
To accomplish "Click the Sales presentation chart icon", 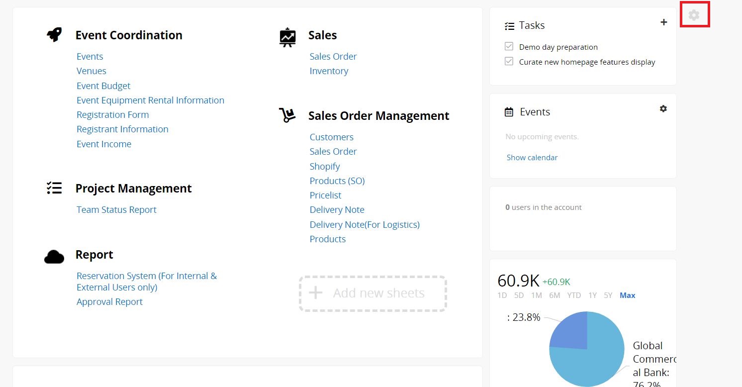I will pos(287,37).
